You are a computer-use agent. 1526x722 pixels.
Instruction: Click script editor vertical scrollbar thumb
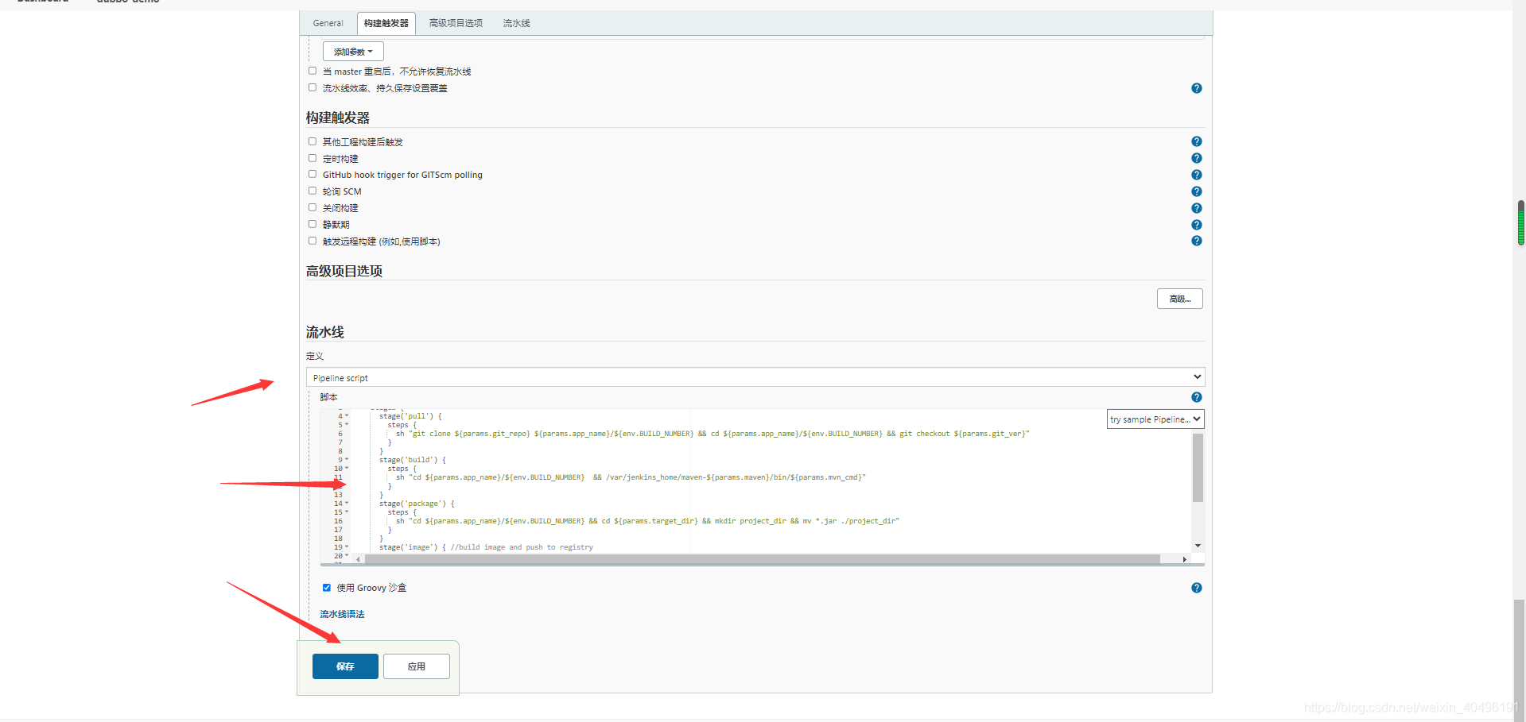[x=1198, y=468]
